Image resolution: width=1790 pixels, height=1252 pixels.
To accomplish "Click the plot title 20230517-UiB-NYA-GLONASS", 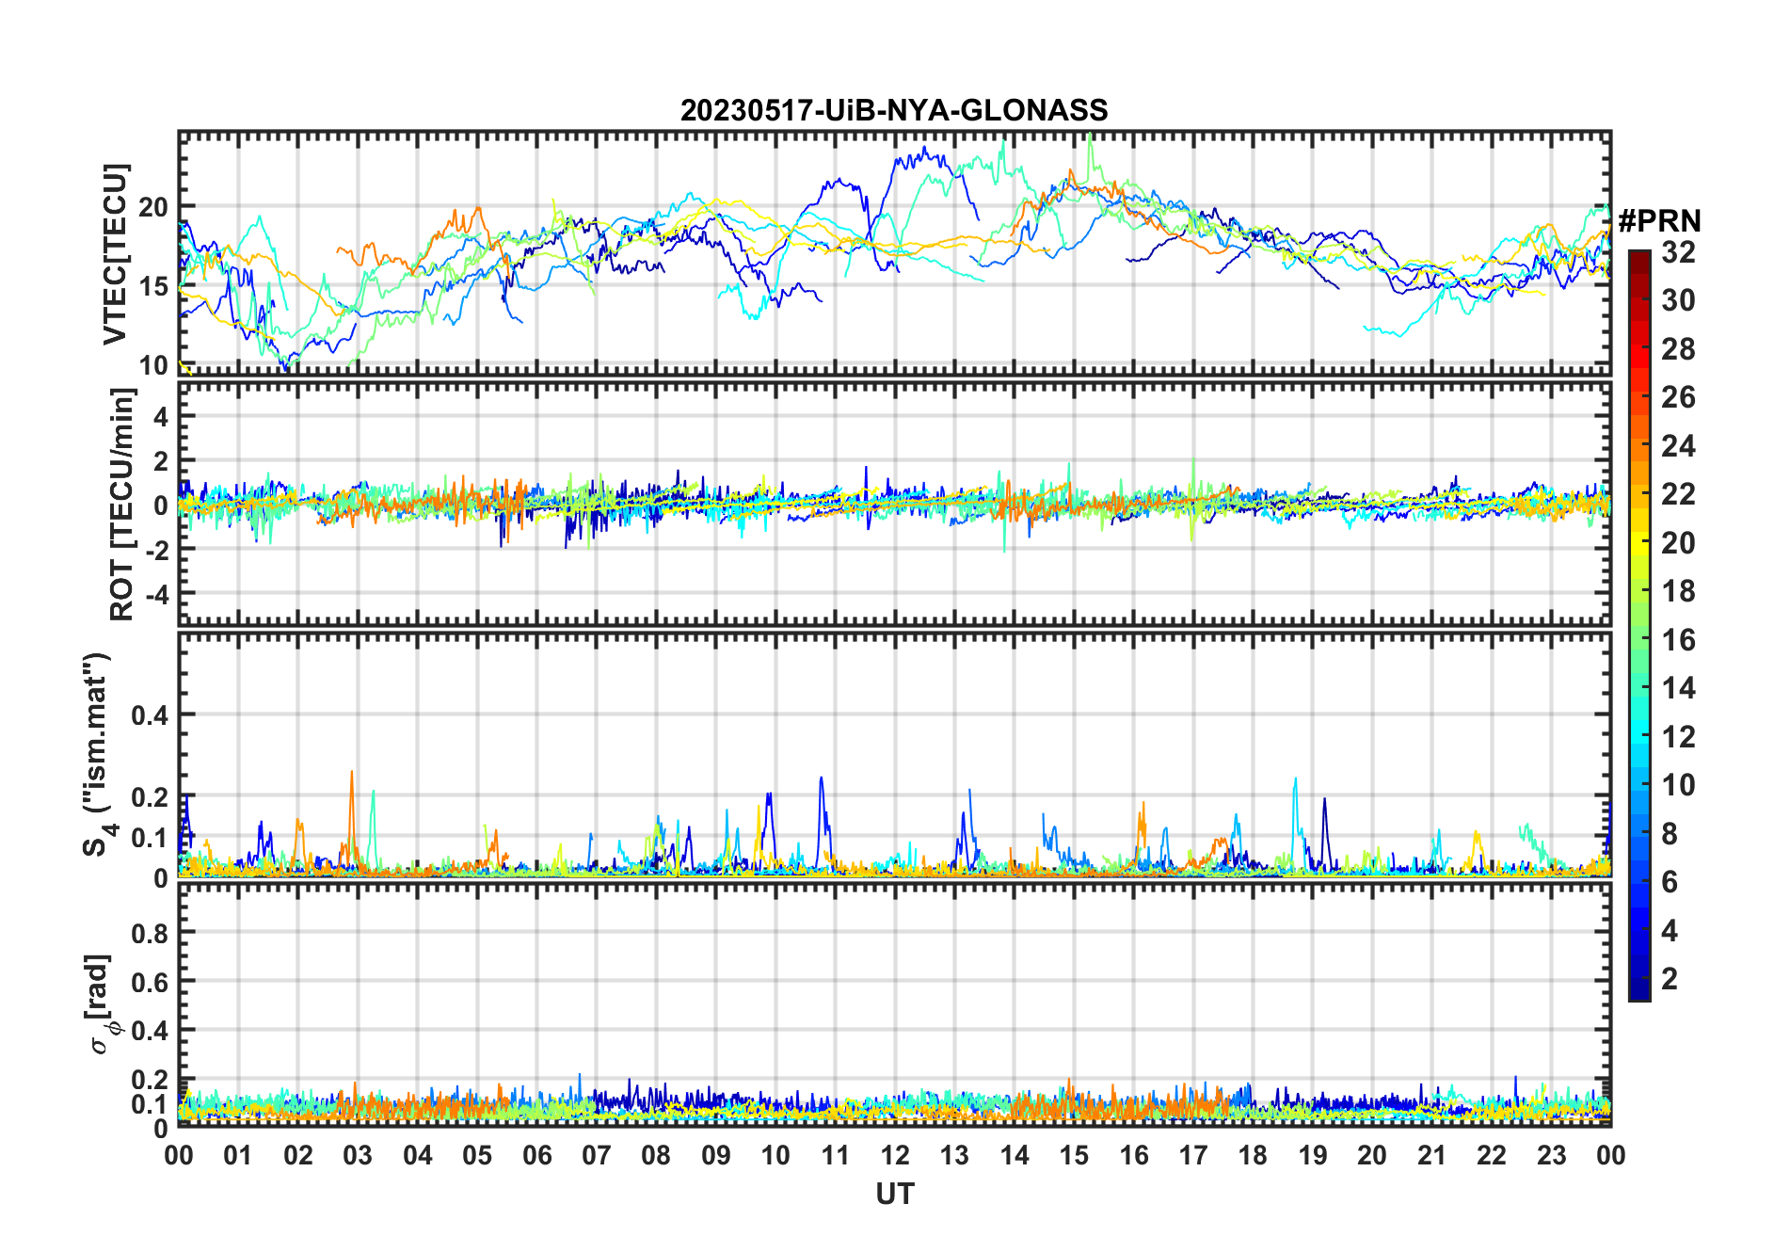I will [x=893, y=111].
